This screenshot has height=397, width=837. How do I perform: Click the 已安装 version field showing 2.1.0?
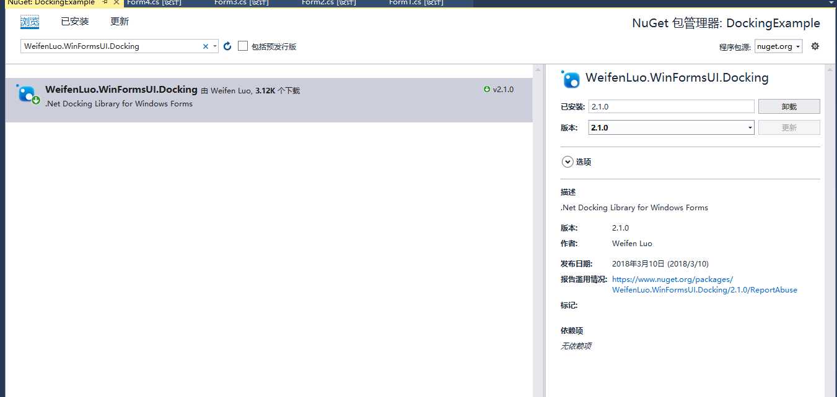click(671, 106)
